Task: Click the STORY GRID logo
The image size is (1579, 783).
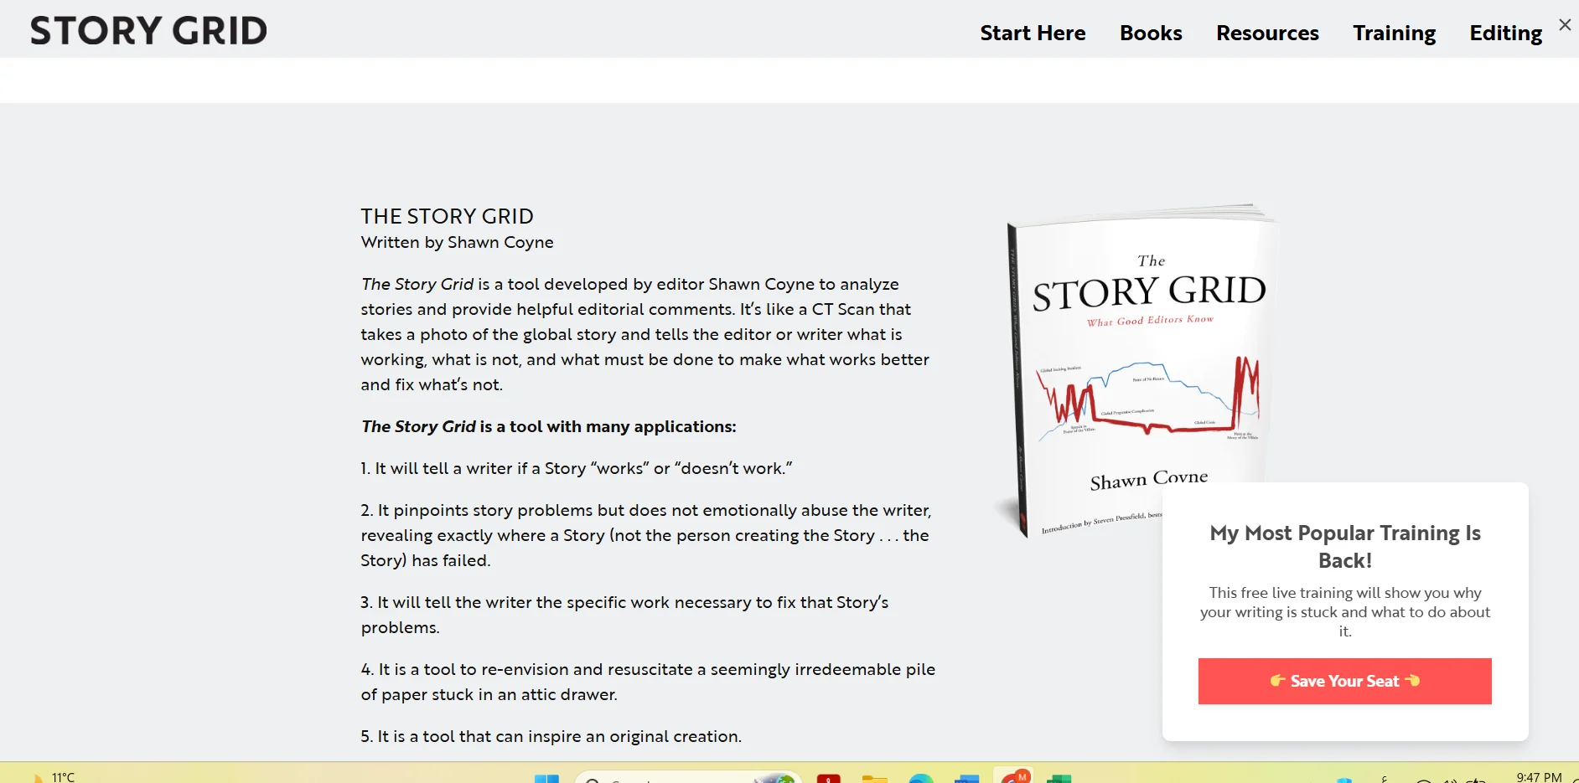Action: tap(148, 30)
